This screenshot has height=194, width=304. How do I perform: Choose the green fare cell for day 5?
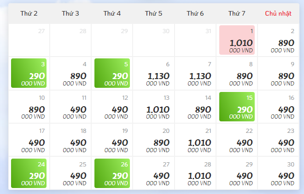coord(112,74)
